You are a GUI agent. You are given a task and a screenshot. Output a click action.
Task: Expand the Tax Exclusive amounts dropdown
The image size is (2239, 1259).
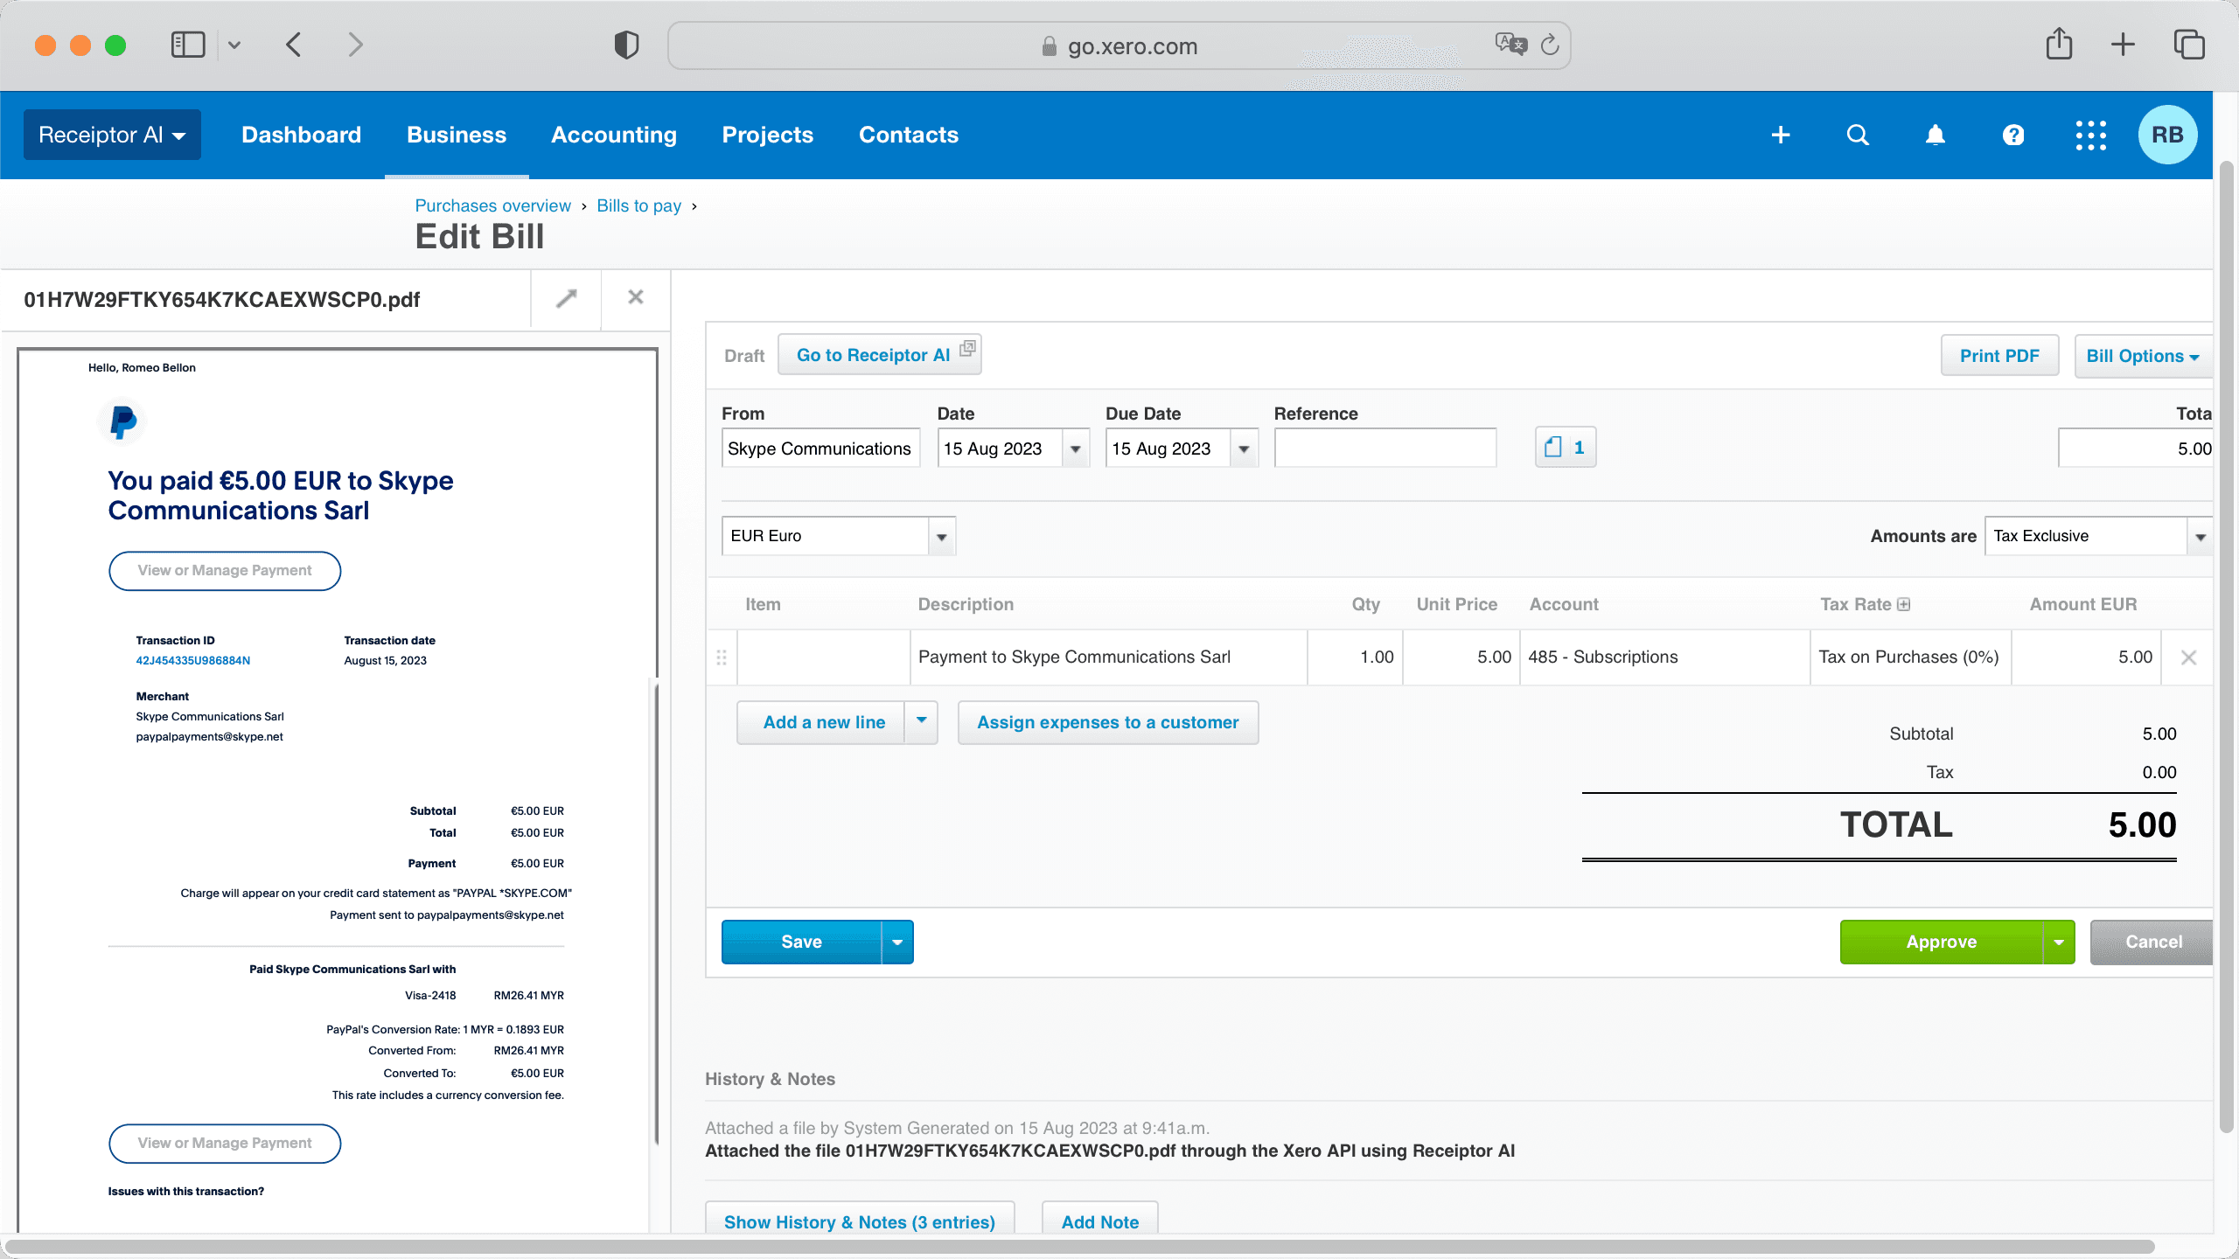coord(2200,536)
